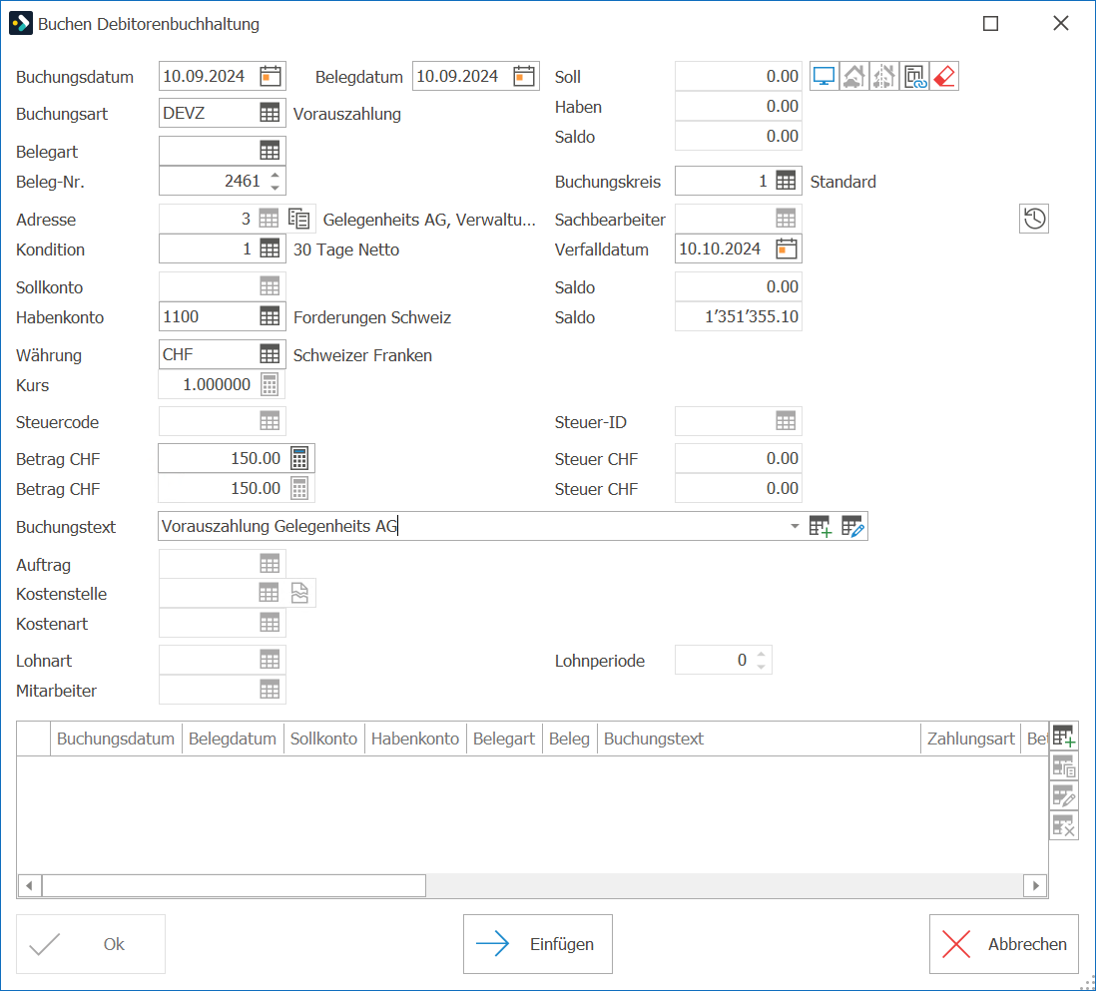Click the Einfügen button
1096x991 pixels.
tap(537, 944)
